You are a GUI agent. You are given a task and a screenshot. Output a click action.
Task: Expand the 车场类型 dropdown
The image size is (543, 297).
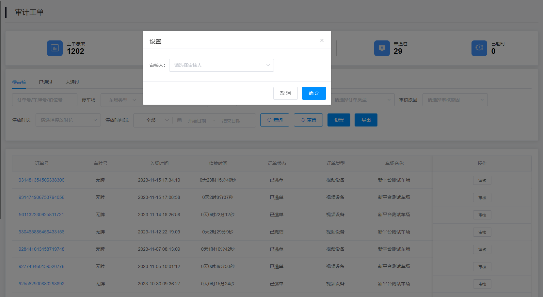(120, 100)
